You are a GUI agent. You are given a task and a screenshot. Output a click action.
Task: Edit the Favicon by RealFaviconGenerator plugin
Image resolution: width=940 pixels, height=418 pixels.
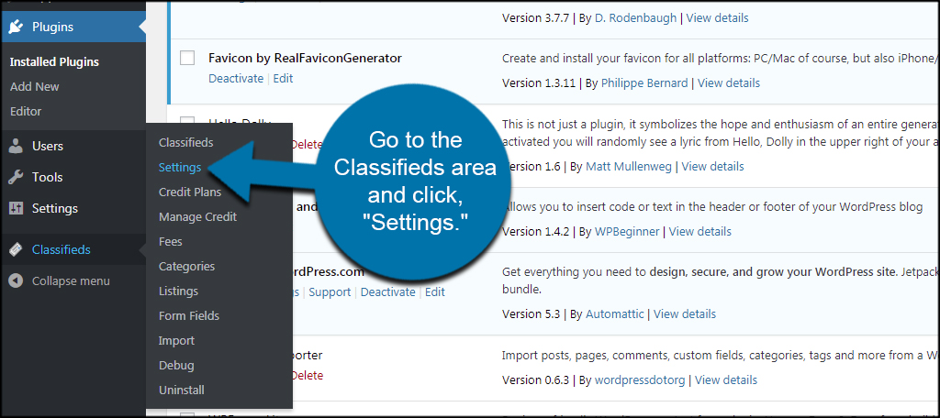283,79
